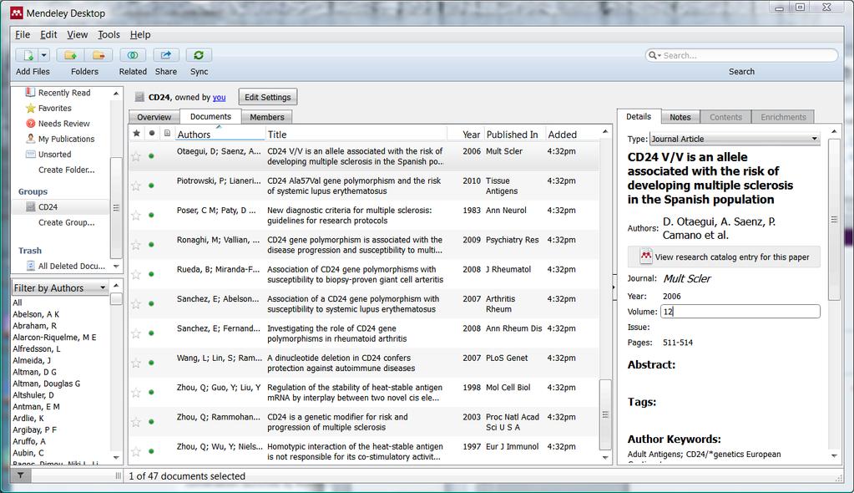Open the File menu

(x=23, y=34)
